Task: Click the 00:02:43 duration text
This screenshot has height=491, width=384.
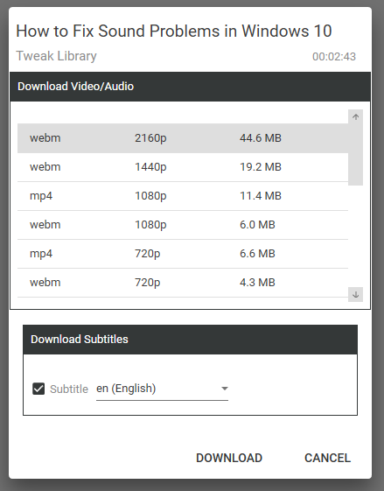Action: (334, 57)
